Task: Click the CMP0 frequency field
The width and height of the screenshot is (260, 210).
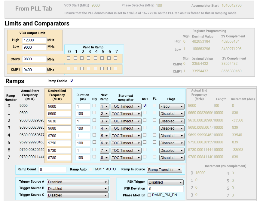Action: tap(34, 59)
